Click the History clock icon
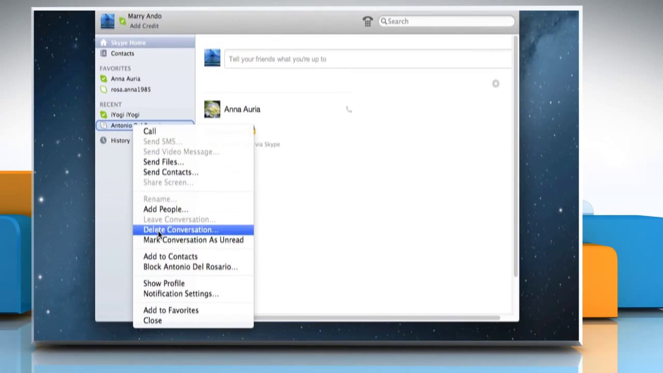The width and height of the screenshot is (663, 373). [x=104, y=140]
